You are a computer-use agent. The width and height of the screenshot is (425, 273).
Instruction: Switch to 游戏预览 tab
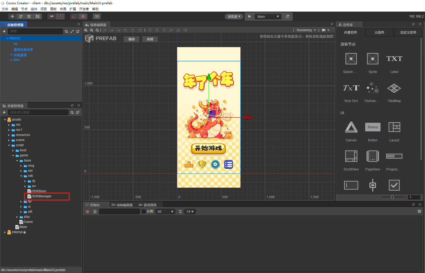click(148, 205)
